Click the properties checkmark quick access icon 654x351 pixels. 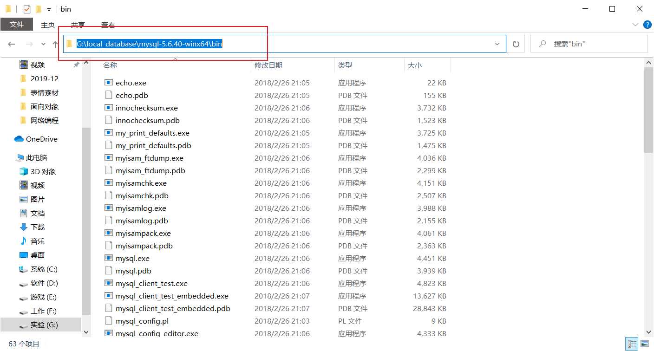(27, 9)
